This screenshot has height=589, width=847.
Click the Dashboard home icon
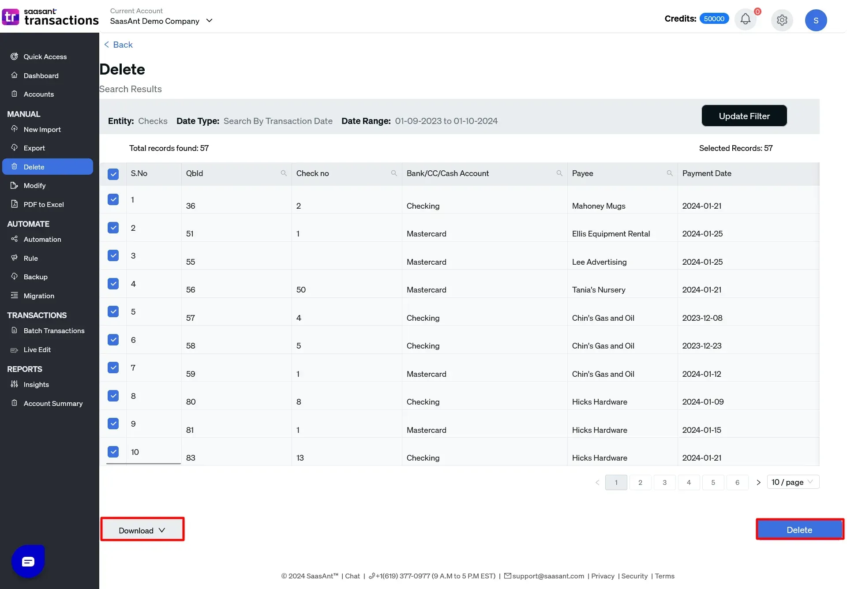tap(14, 75)
